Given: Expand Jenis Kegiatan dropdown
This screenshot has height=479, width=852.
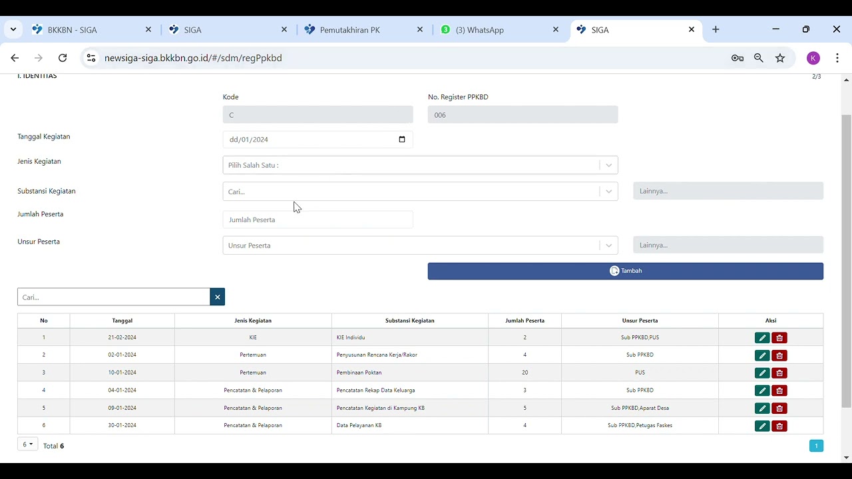Looking at the screenshot, I should 608,165.
